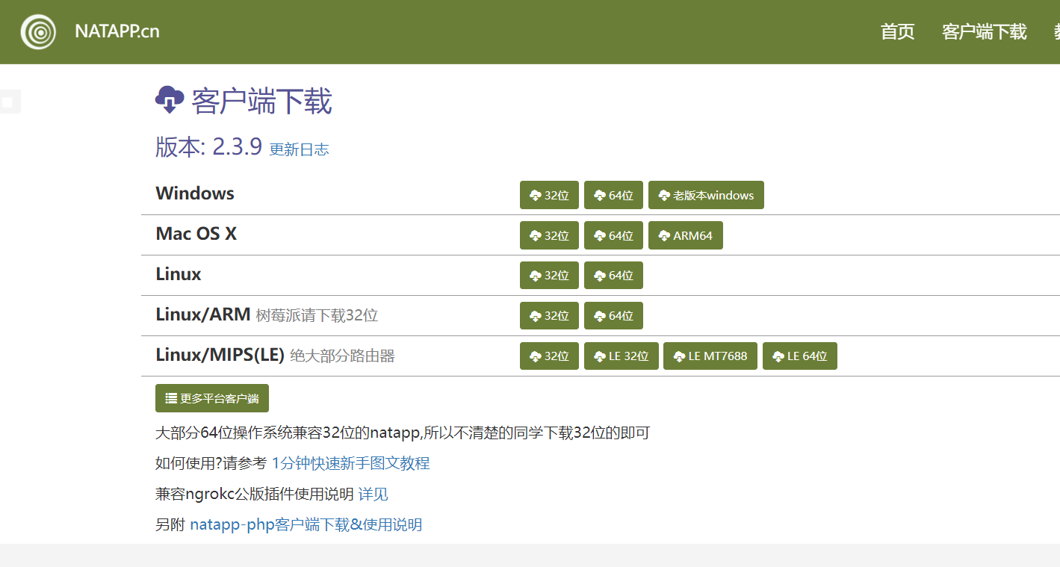Click the 绝大部分路由器 note
This screenshot has width=1060, height=567.
click(x=342, y=356)
